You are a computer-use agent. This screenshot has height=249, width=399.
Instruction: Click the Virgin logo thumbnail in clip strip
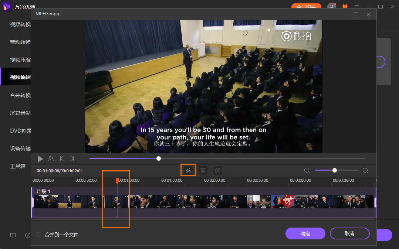[283, 202]
